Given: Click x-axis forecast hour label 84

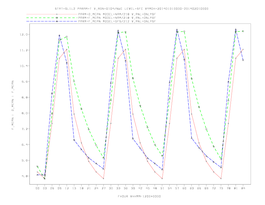Looking at the screenshot, I should point(243,188).
